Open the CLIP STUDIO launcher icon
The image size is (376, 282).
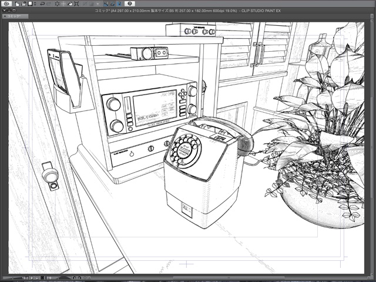click(6, 4)
